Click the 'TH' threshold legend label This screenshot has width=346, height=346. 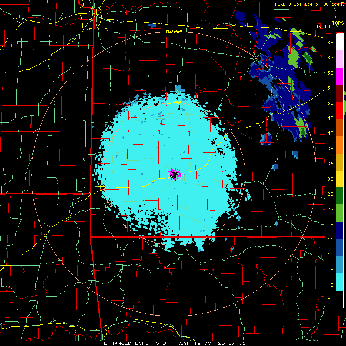330,300
